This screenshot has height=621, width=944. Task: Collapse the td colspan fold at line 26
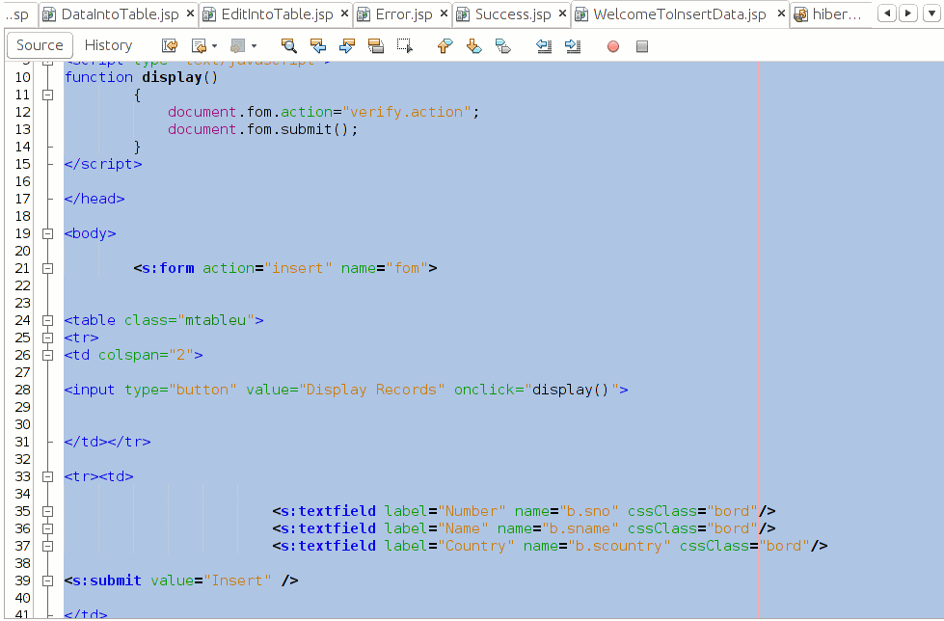click(47, 356)
